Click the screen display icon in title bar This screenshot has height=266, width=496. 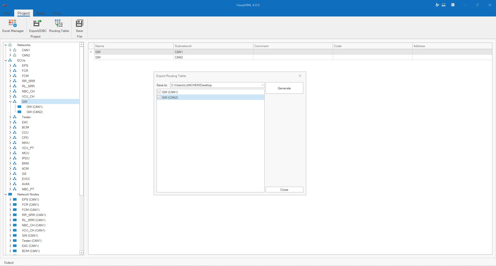[x=444, y=5]
